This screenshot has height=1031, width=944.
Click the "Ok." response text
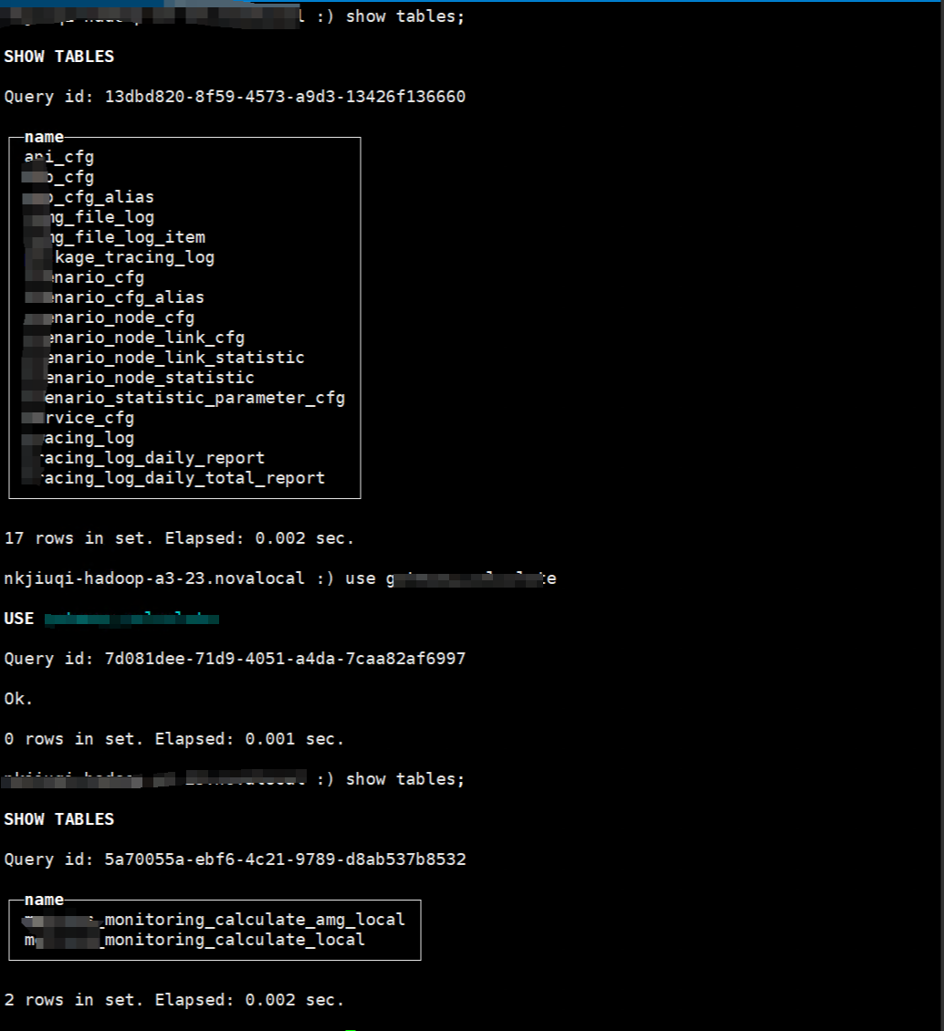click(x=18, y=699)
